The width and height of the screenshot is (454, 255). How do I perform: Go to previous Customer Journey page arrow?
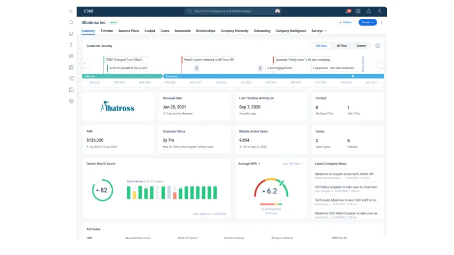(x=85, y=63)
